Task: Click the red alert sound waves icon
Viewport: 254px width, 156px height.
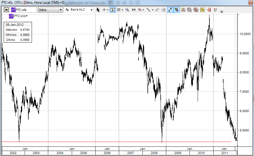Action: 209,10
